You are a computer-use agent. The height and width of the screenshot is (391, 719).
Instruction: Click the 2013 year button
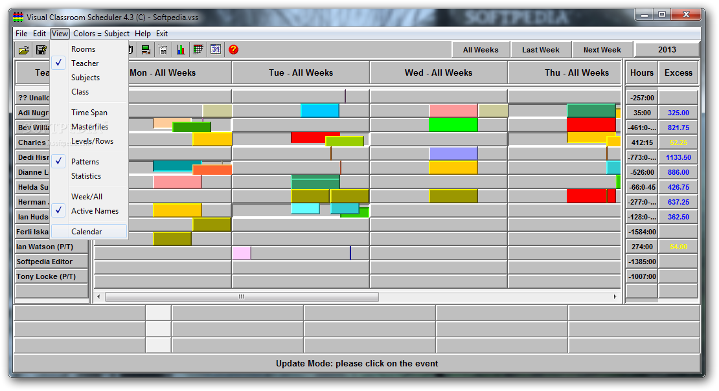coord(667,49)
